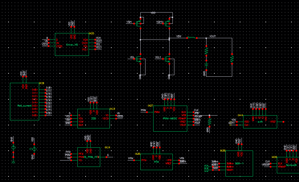
Task: Click the CLK pin name inside ZCD block
Action: (x=81, y=125)
